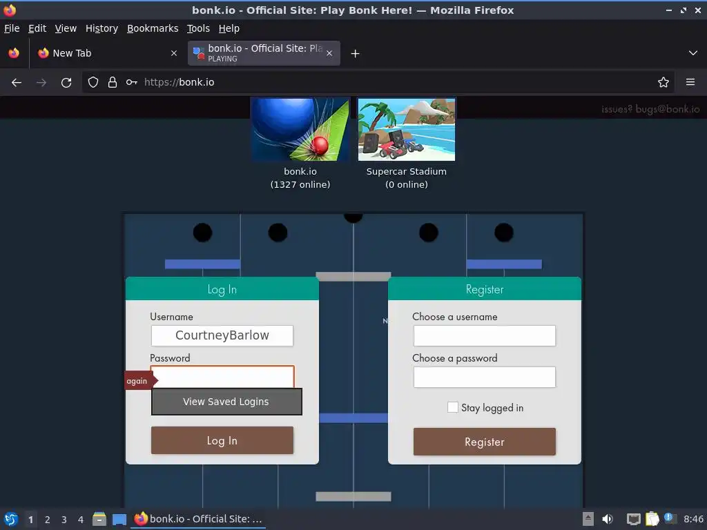
Task: Select the bonk.io Official Site tab
Action: (x=264, y=53)
